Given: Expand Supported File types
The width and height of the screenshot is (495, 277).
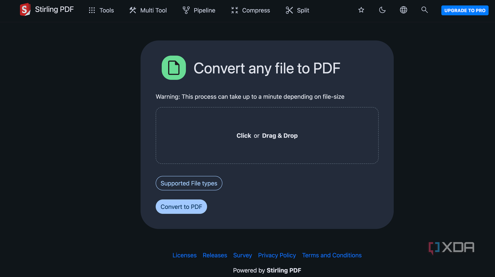Looking at the screenshot, I should pyautogui.click(x=189, y=183).
